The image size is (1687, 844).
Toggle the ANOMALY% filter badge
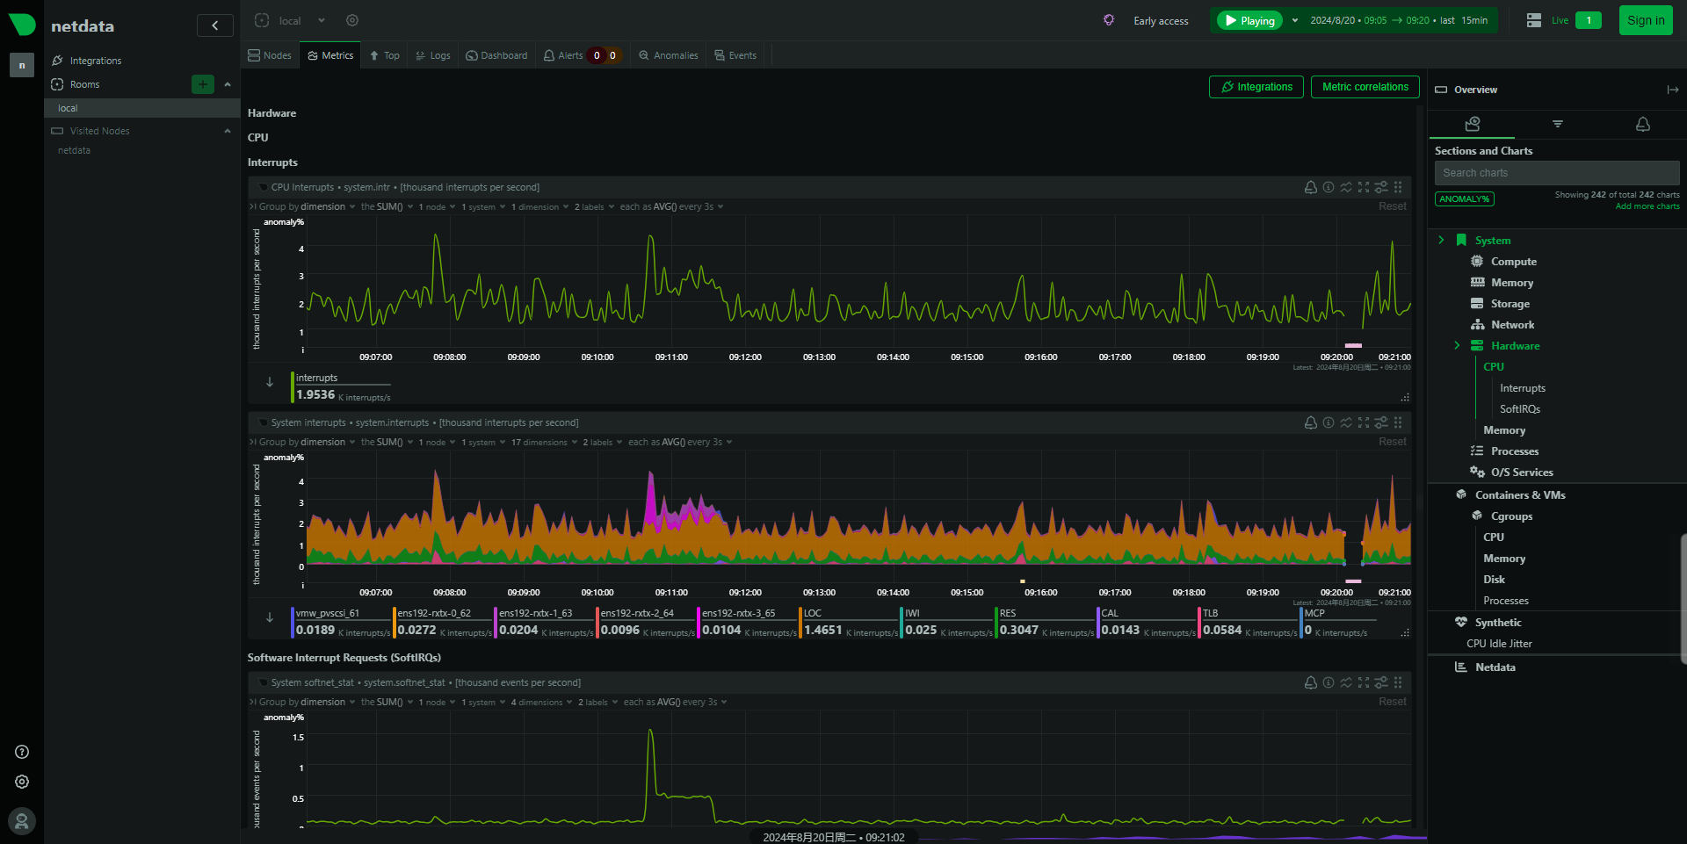pyautogui.click(x=1464, y=199)
